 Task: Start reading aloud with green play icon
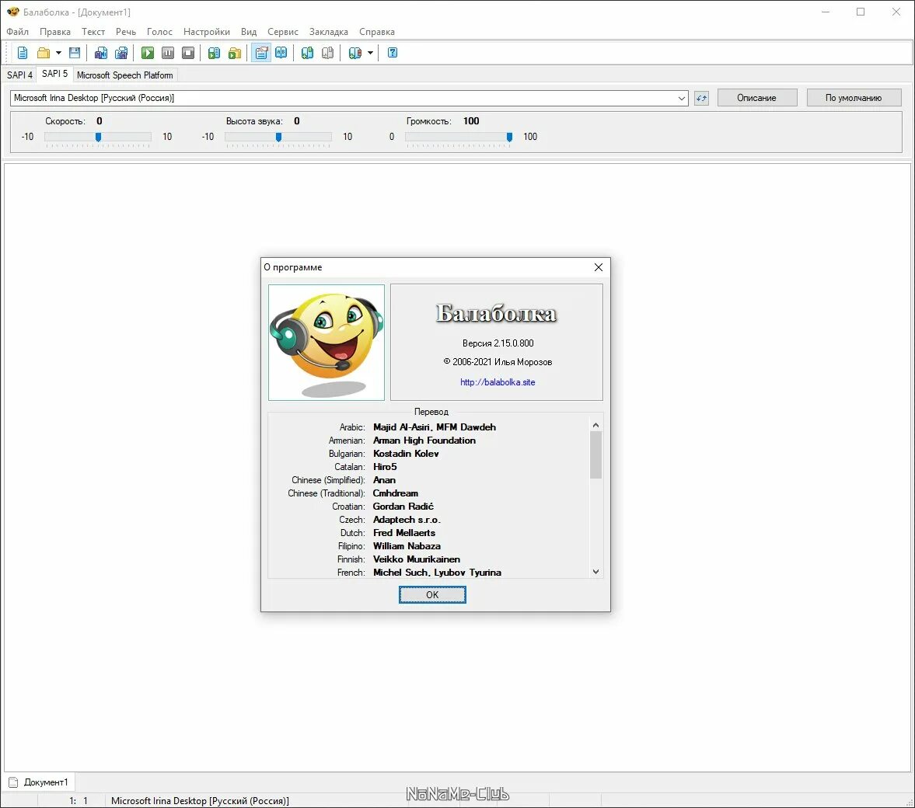click(148, 53)
